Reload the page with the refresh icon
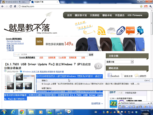The image size is (153, 115). tap(11, 6)
